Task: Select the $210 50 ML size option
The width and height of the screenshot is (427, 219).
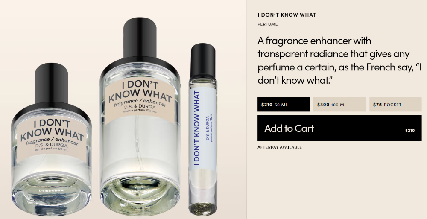Action: point(284,104)
